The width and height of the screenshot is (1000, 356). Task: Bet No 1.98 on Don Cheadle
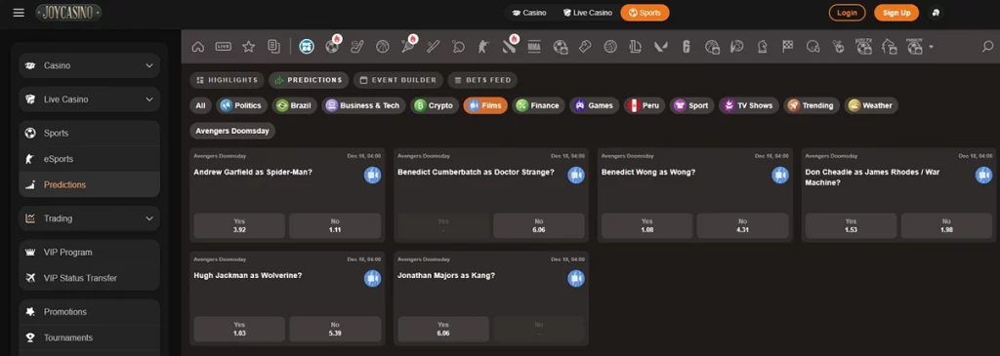(x=946, y=225)
